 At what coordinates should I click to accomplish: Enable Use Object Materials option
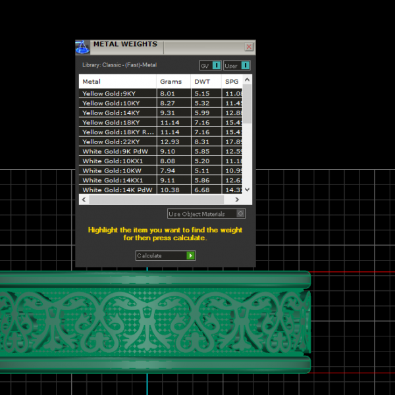pyautogui.click(x=240, y=213)
